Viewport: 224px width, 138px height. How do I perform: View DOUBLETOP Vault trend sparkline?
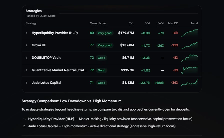[189, 58]
